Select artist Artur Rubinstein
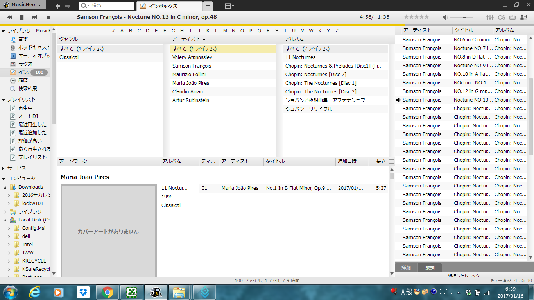Image resolution: width=534 pixels, height=300 pixels. pyautogui.click(x=223, y=100)
